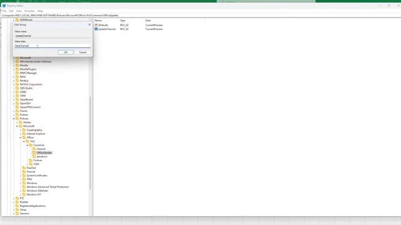Expand the Internet Explorer key
The image size is (401, 225).
tap(21, 134)
